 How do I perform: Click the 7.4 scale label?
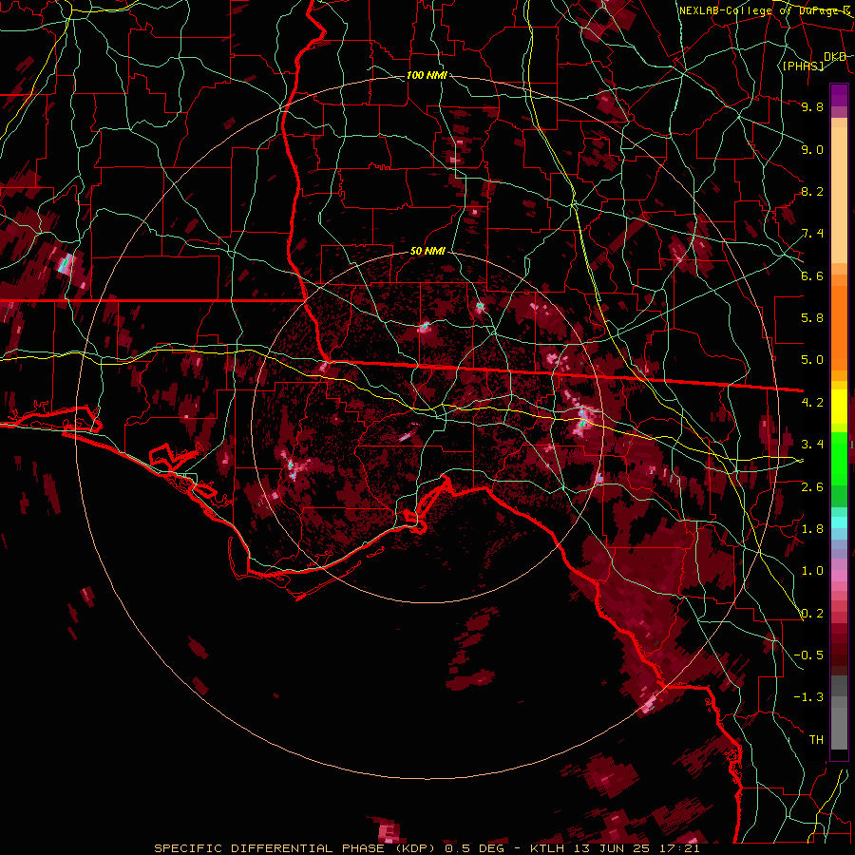point(812,234)
